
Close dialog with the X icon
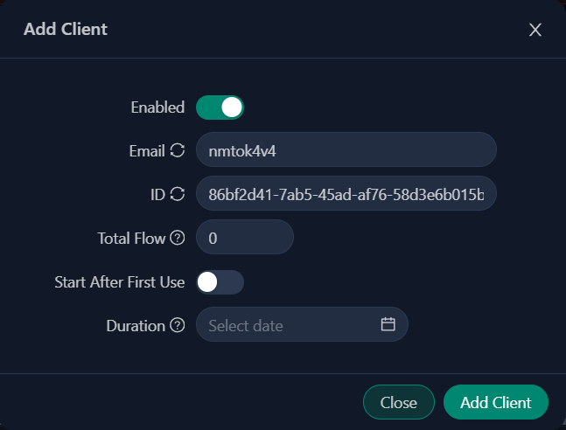[x=535, y=30]
